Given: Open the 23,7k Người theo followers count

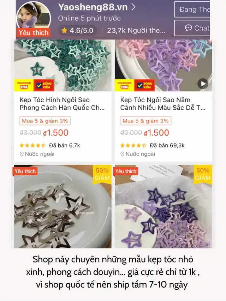Looking at the screenshot, I should (136, 30).
